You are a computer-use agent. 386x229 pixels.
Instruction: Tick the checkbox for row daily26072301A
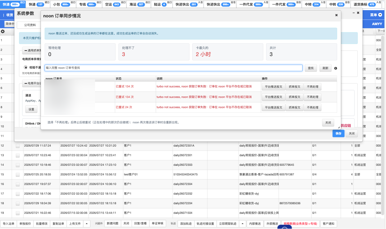18,146
